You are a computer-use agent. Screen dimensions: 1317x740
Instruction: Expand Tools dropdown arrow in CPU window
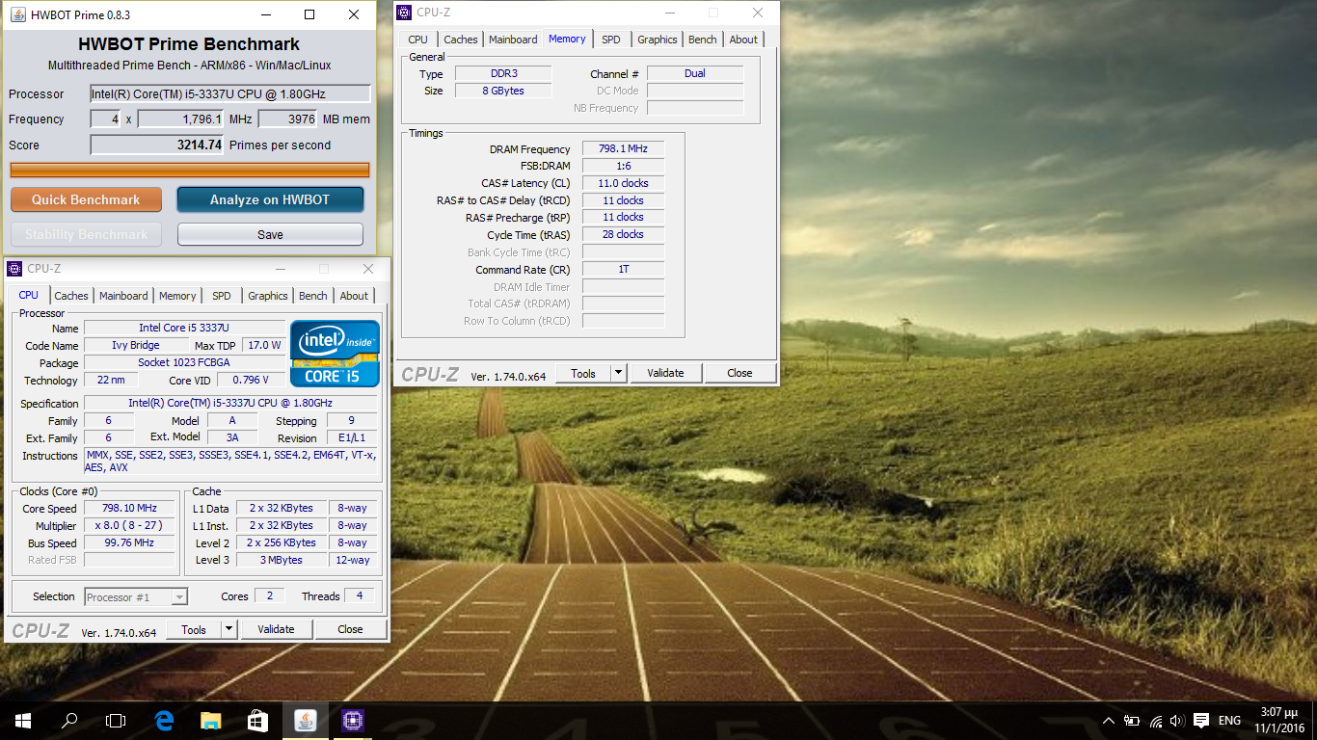pyautogui.click(x=228, y=629)
